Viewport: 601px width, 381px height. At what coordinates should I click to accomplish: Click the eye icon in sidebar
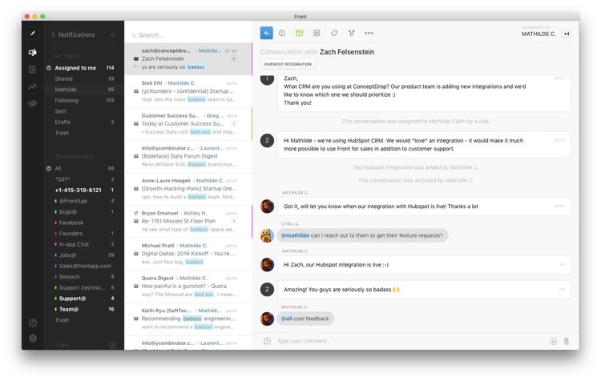coord(33,103)
